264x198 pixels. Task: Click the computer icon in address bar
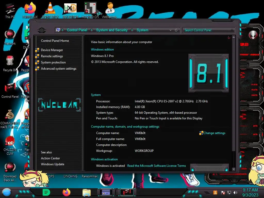pos(58,30)
